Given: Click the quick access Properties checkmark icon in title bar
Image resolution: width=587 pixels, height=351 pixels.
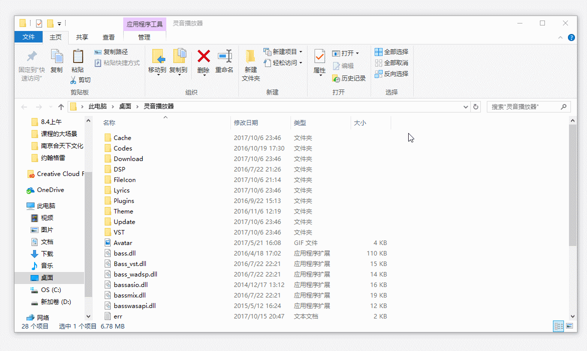Looking at the screenshot, I should 39,23.
